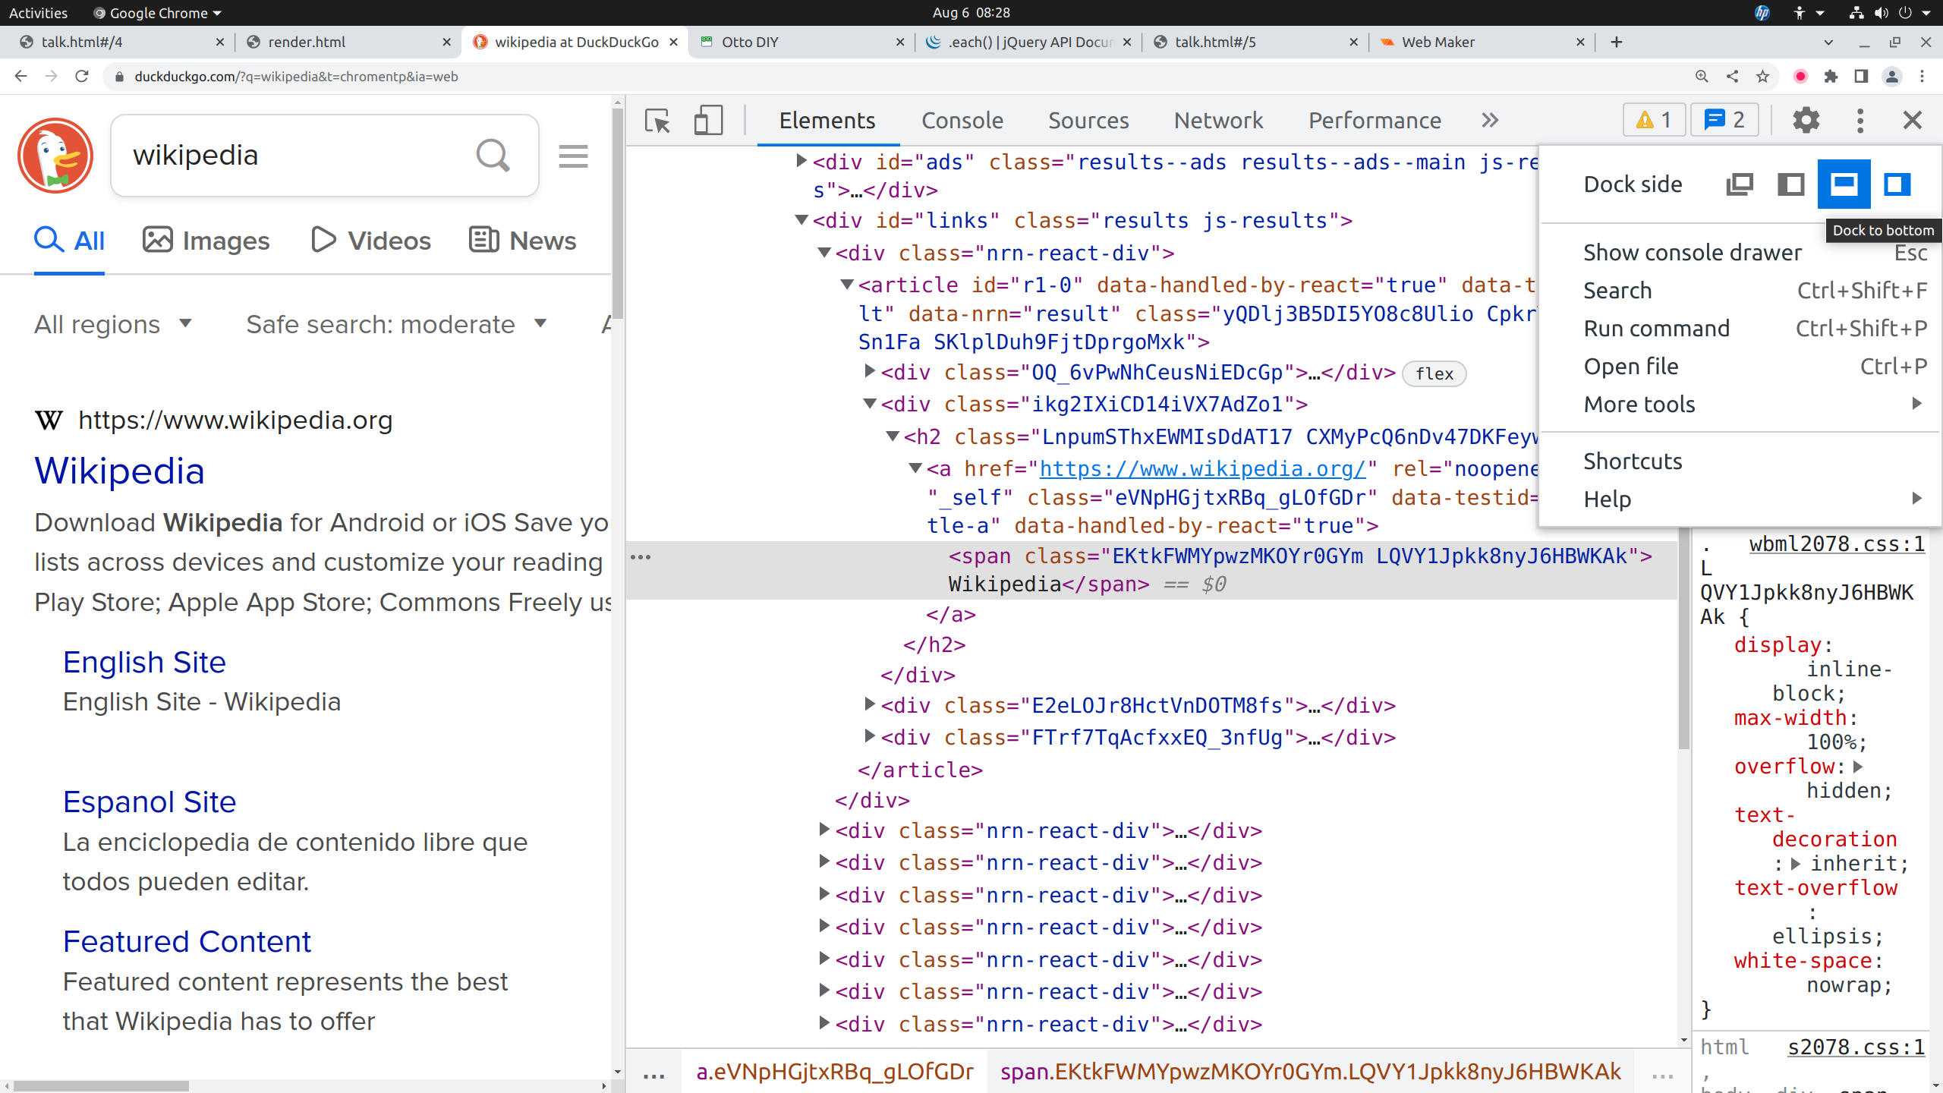Switch to the Console tab
The width and height of the screenshot is (1943, 1093).
point(962,121)
